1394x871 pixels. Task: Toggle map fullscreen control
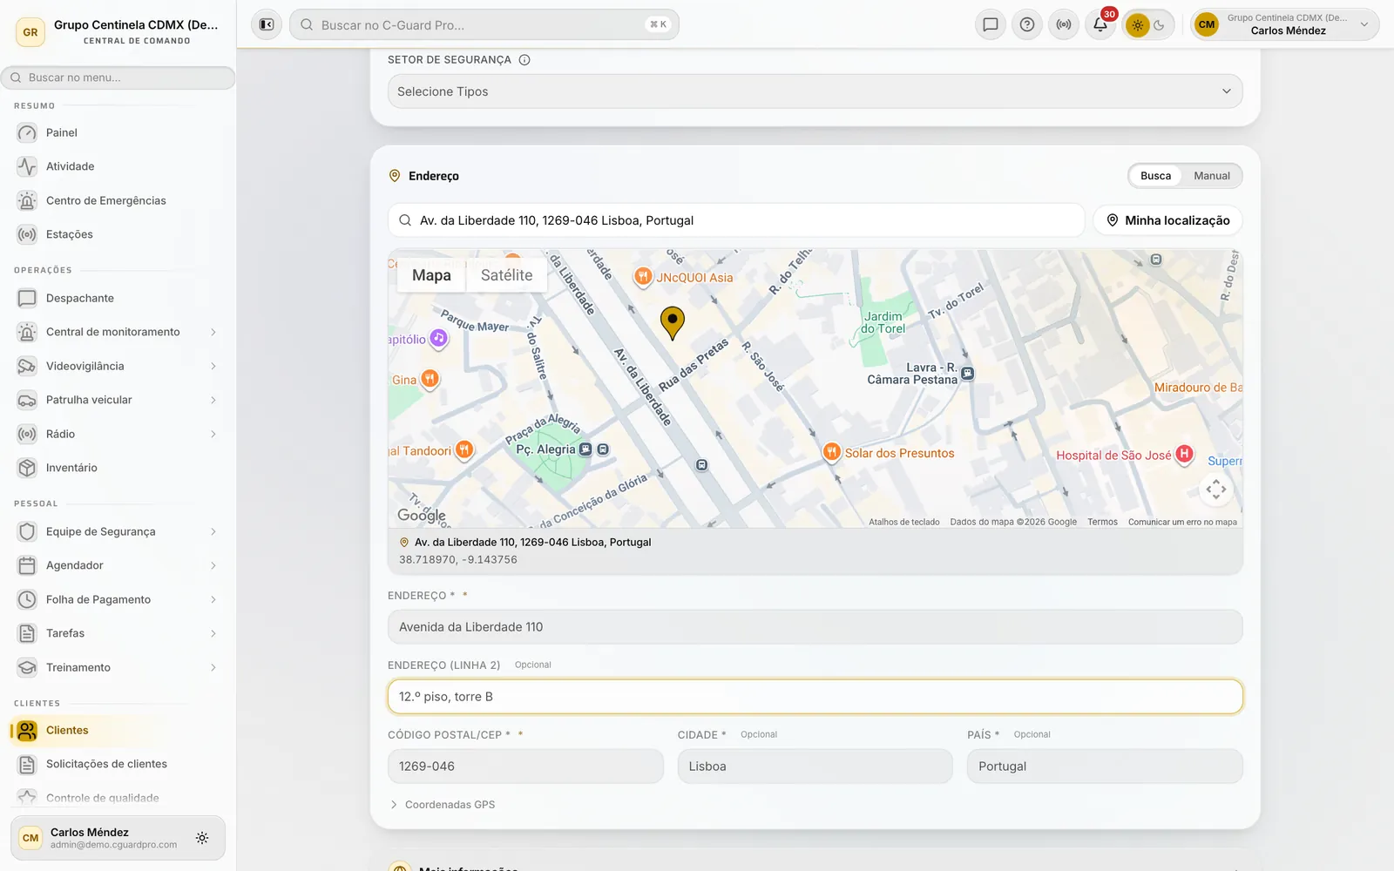click(1215, 490)
